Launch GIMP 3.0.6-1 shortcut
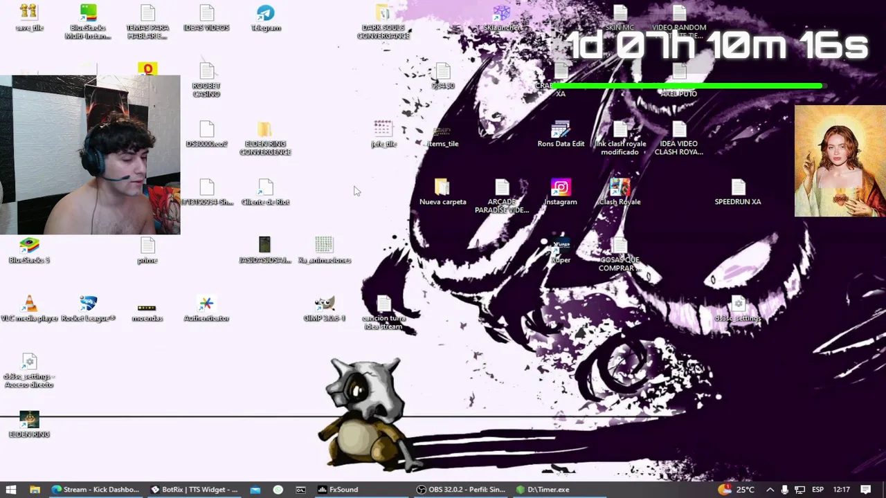The height and width of the screenshot is (498, 886). pos(325,308)
